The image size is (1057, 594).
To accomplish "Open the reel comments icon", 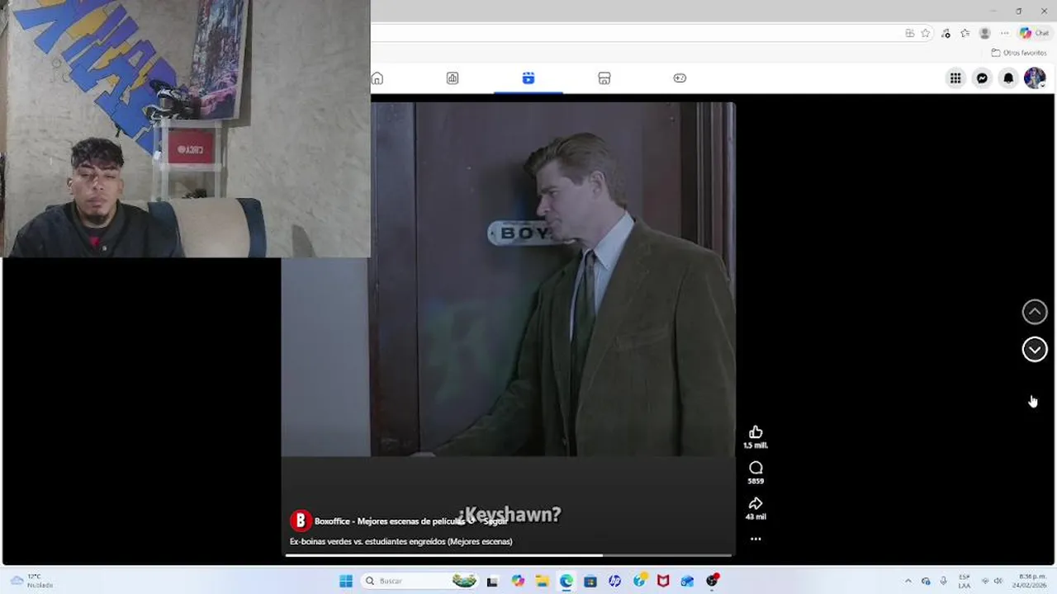I will 756,468.
